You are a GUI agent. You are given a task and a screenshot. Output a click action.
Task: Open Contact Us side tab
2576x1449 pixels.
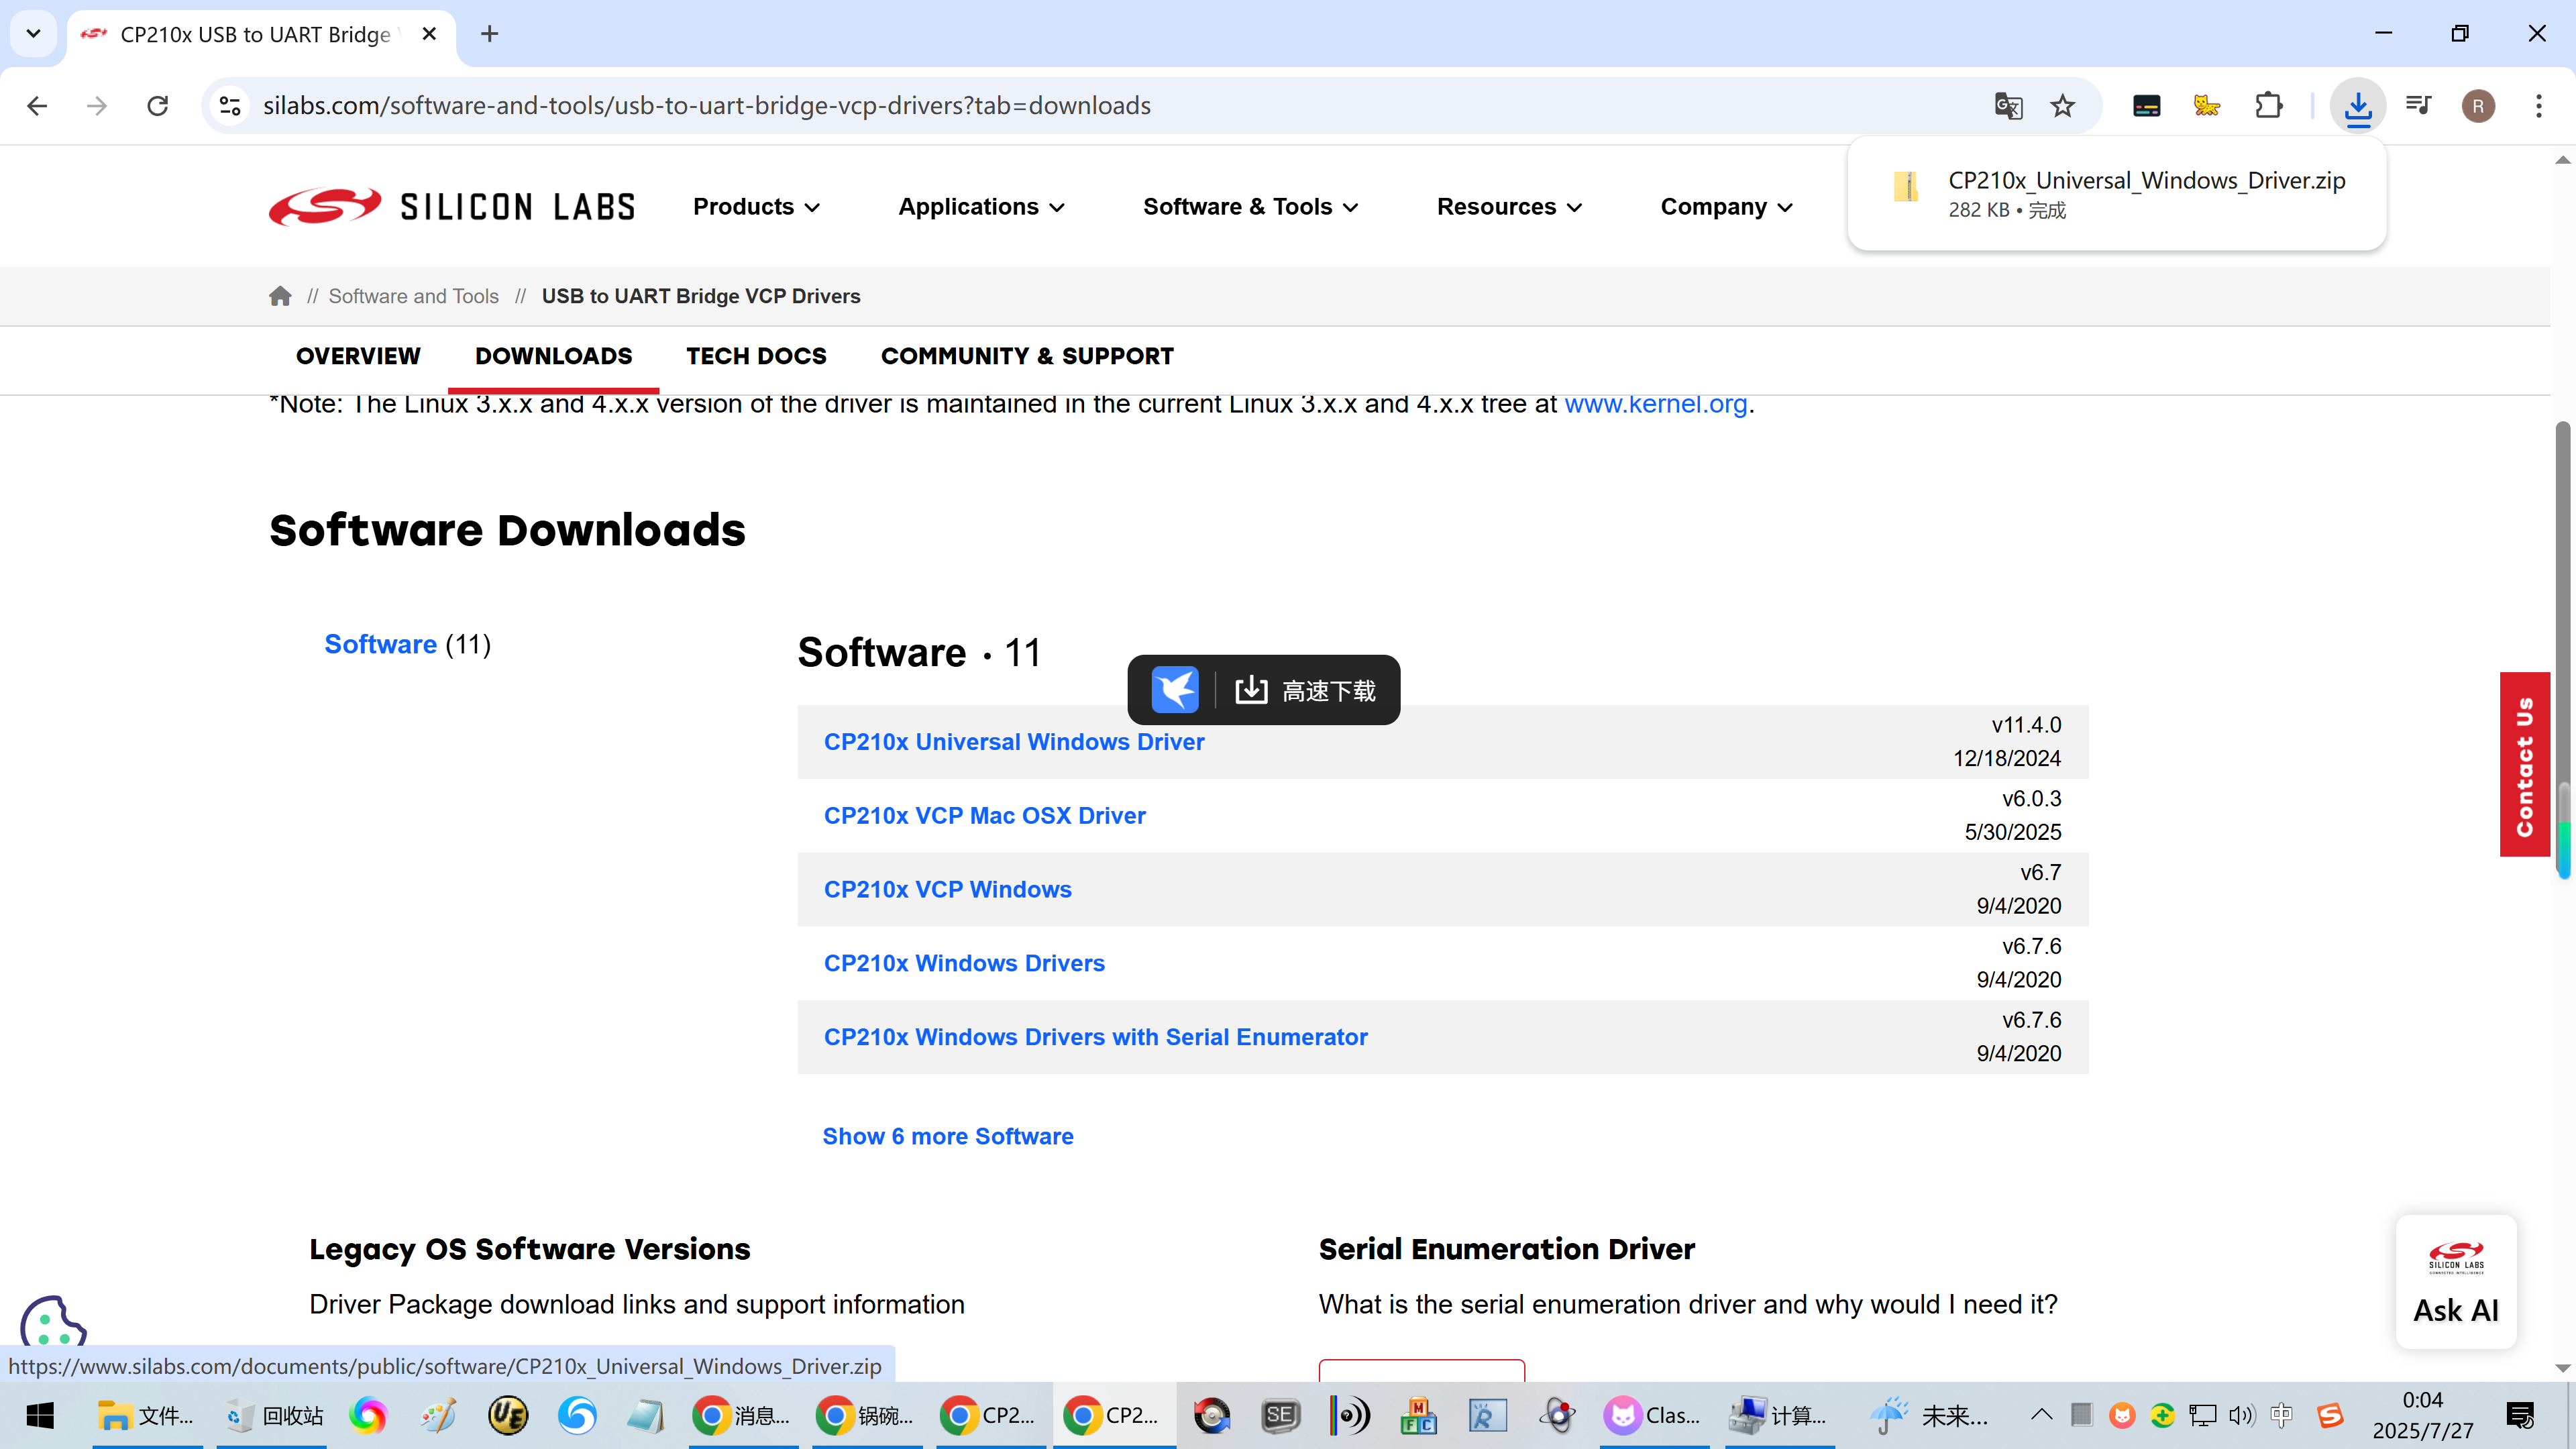tap(2524, 765)
